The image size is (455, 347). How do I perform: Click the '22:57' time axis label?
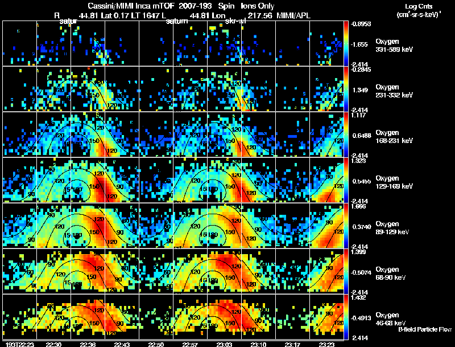(190, 344)
